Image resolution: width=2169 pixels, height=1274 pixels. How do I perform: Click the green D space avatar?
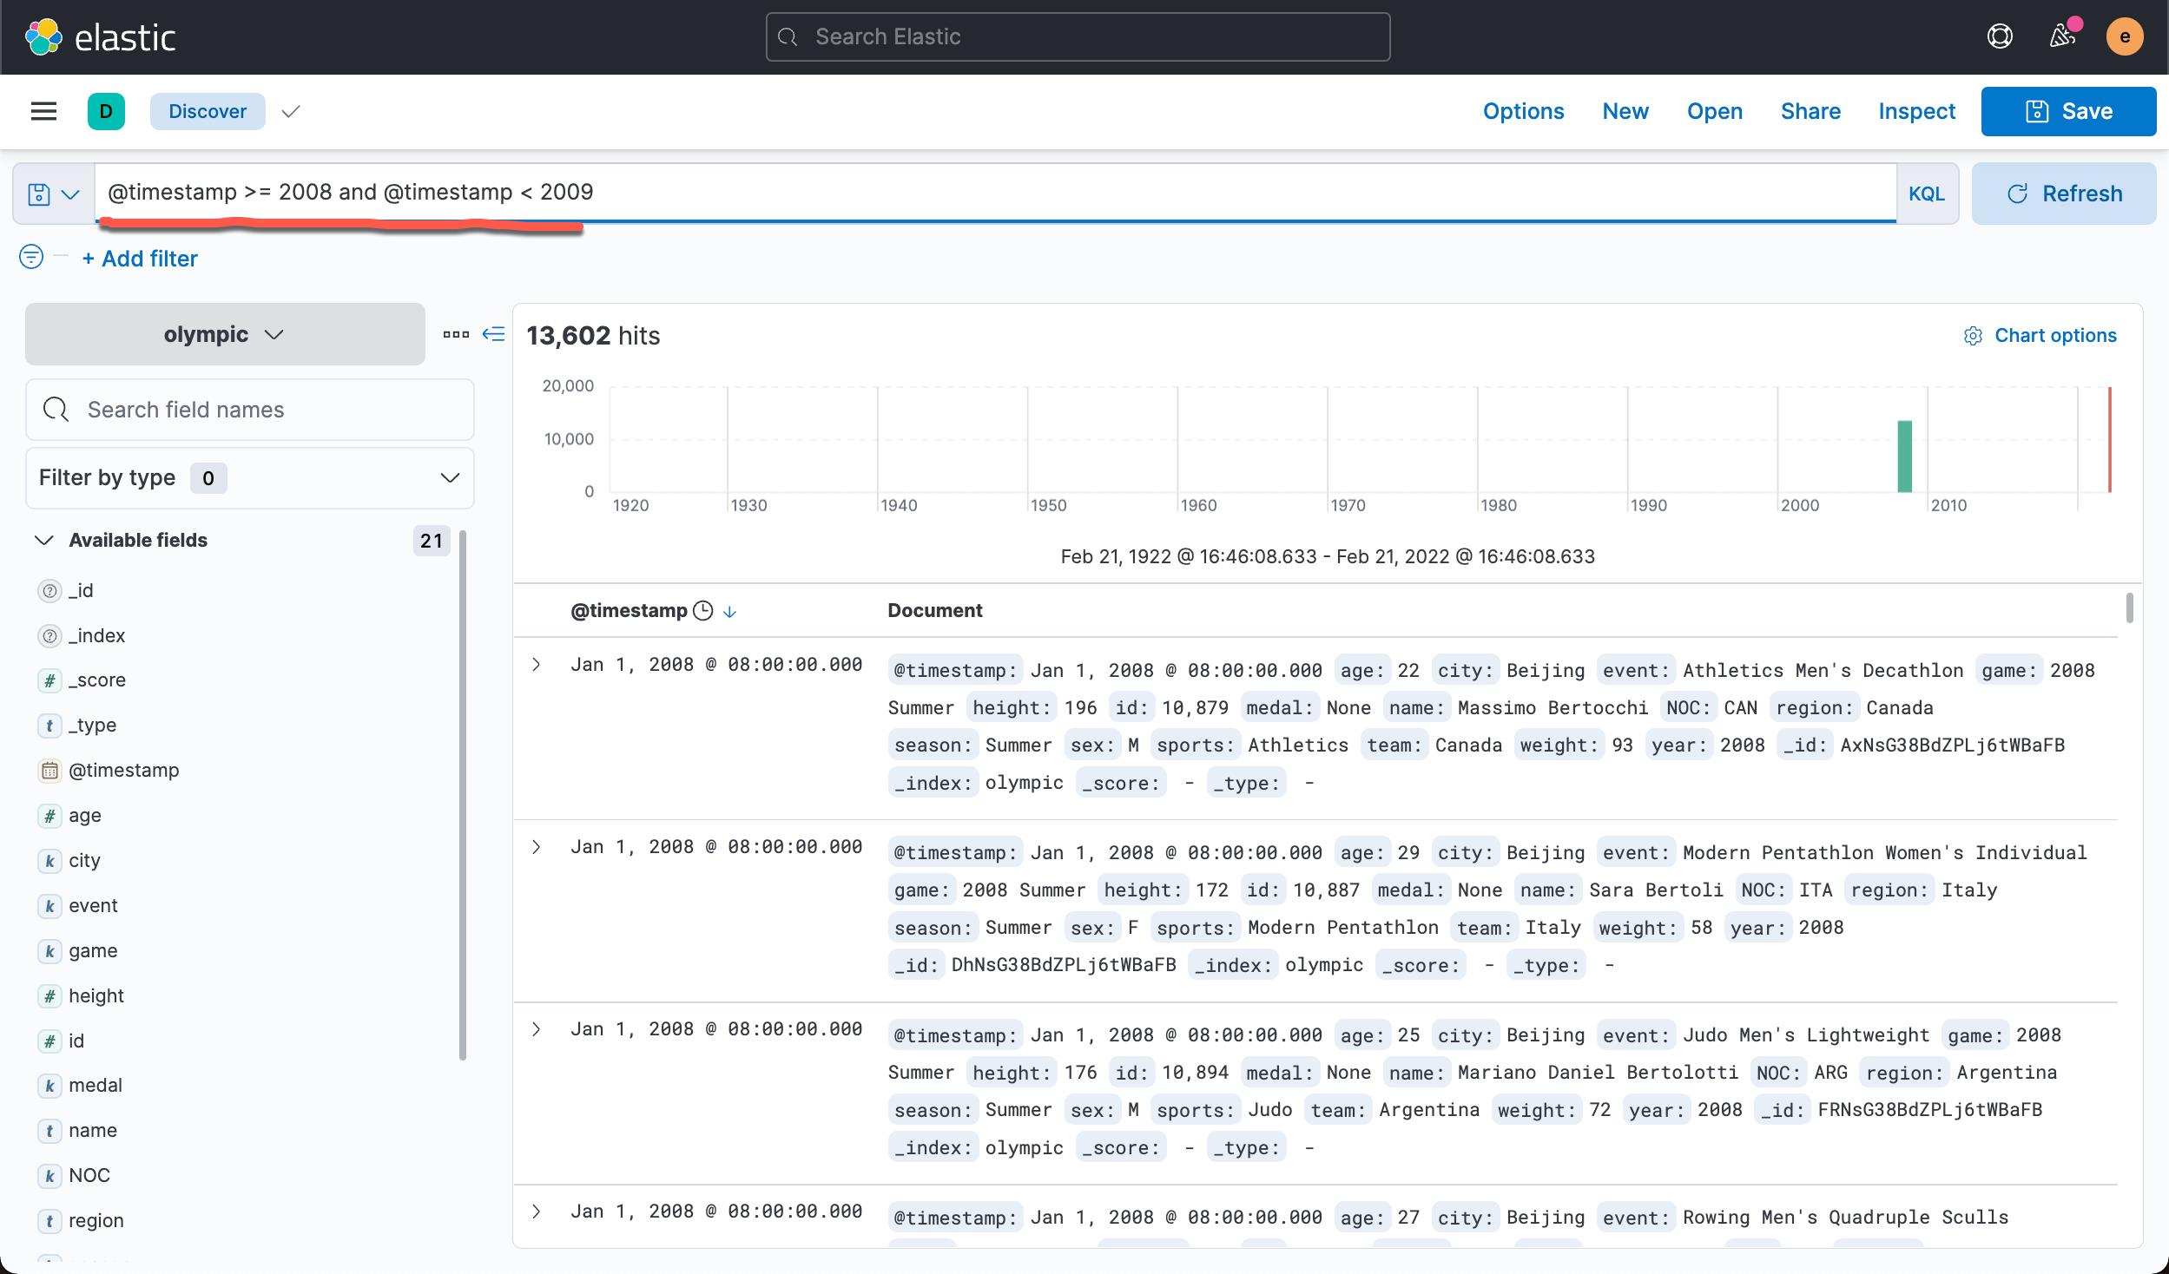(x=106, y=111)
